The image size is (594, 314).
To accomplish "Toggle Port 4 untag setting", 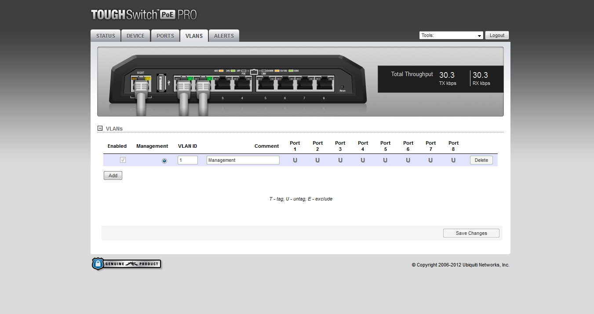I will pyautogui.click(x=363, y=160).
